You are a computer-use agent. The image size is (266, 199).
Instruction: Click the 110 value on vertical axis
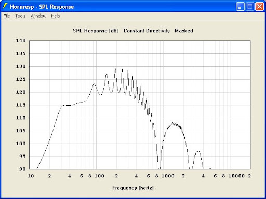point(21,118)
